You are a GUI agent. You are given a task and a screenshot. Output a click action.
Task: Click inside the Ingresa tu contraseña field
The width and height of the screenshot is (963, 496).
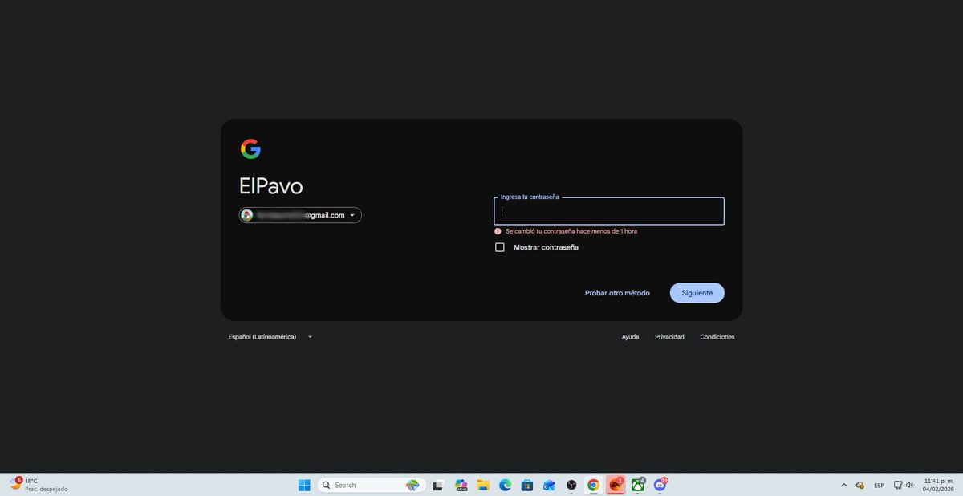pyautogui.click(x=608, y=210)
